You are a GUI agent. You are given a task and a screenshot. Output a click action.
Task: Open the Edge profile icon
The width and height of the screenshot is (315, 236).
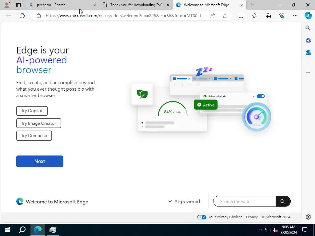(x=7, y=5)
